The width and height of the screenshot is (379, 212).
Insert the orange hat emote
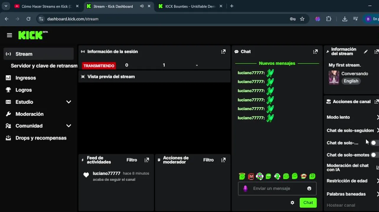pos(303,176)
